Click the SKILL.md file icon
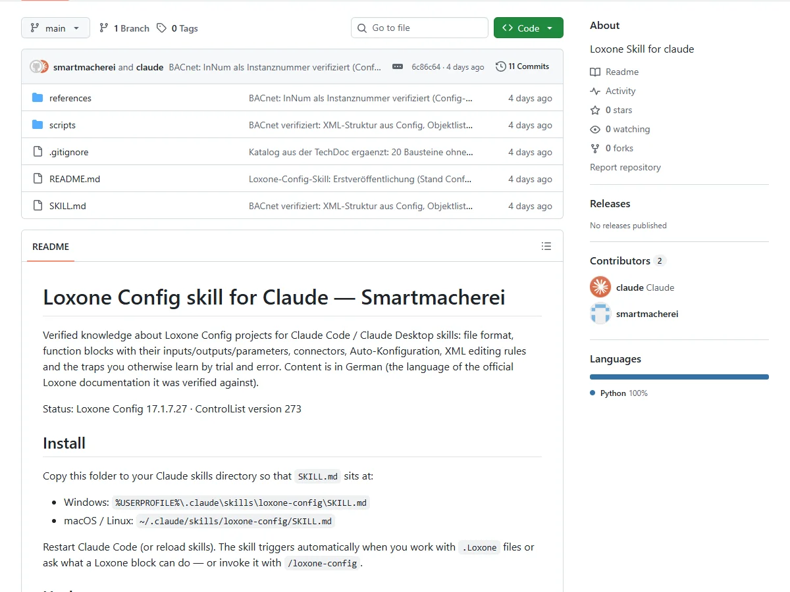The image size is (790, 592). 38,206
